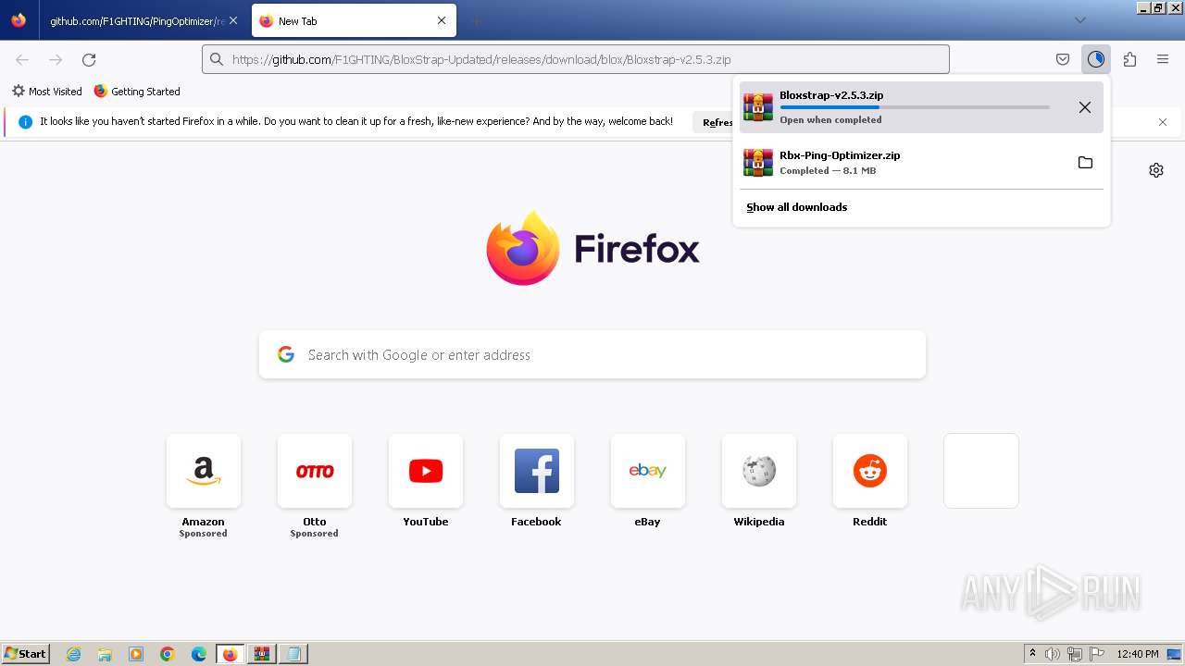
Task: Open a new tab with the plus button
Action: pyautogui.click(x=476, y=20)
